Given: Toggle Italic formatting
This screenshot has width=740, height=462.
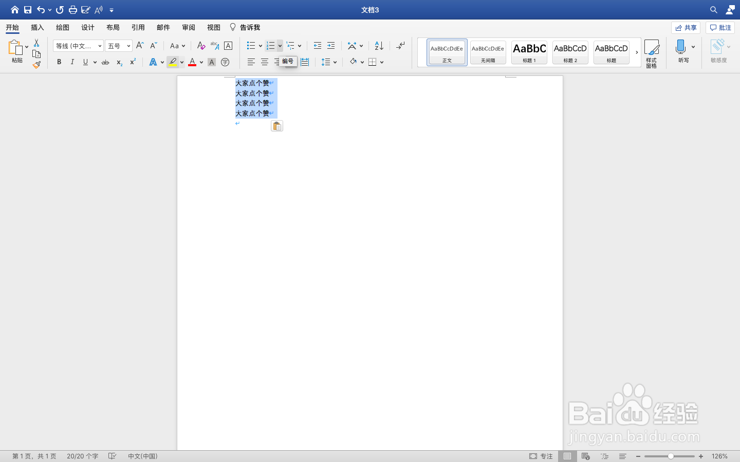Looking at the screenshot, I should [72, 62].
